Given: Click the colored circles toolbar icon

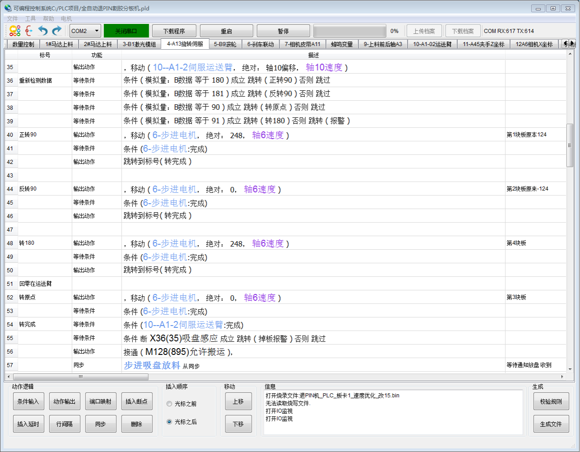Looking at the screenshot, I should [x=15, y=31].
